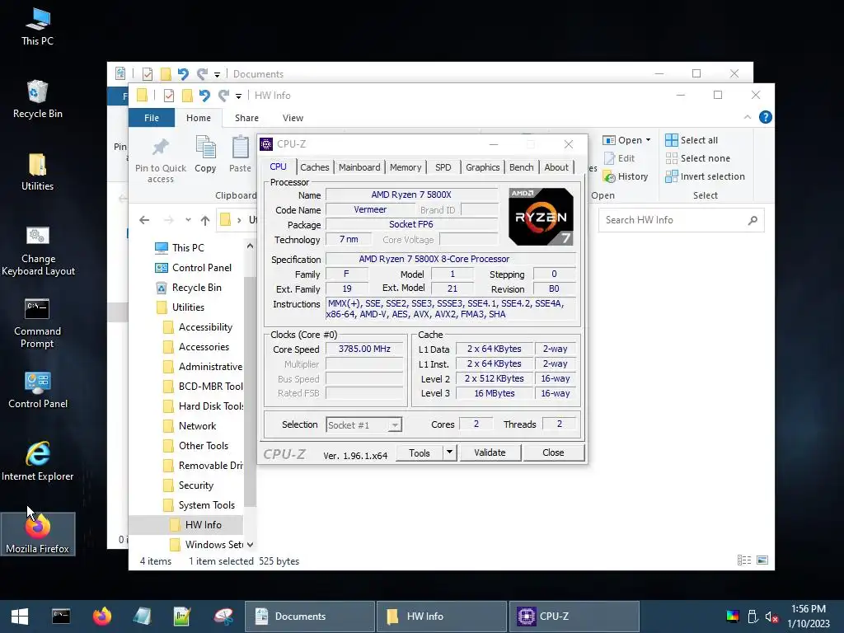Image resolution: width=844 pixels, height=633 pixels.
Task: Click Select all in ribbon
Action: pos(692,140)
